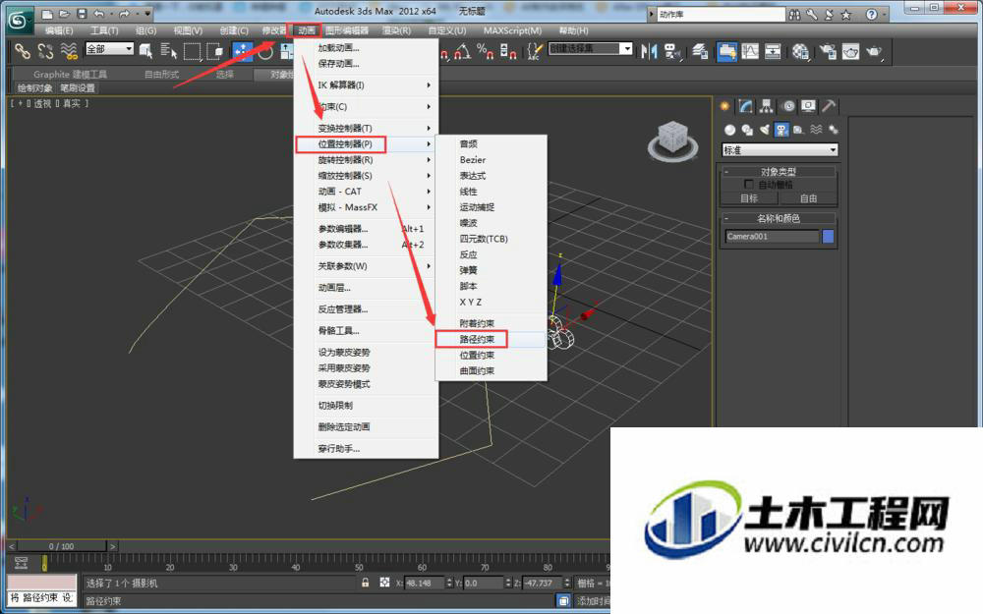Choose 曲面约束 from the submenu
983x614 pixels.
(x=477, y=371)
